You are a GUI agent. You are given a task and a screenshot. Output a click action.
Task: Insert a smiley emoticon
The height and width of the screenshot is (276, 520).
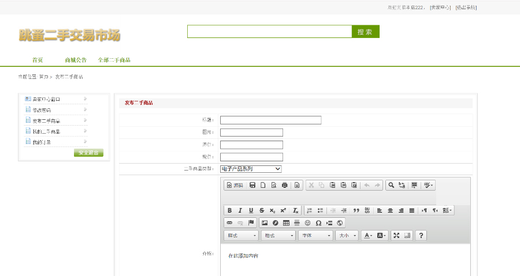pyautogui.click(x=307, y=222)
